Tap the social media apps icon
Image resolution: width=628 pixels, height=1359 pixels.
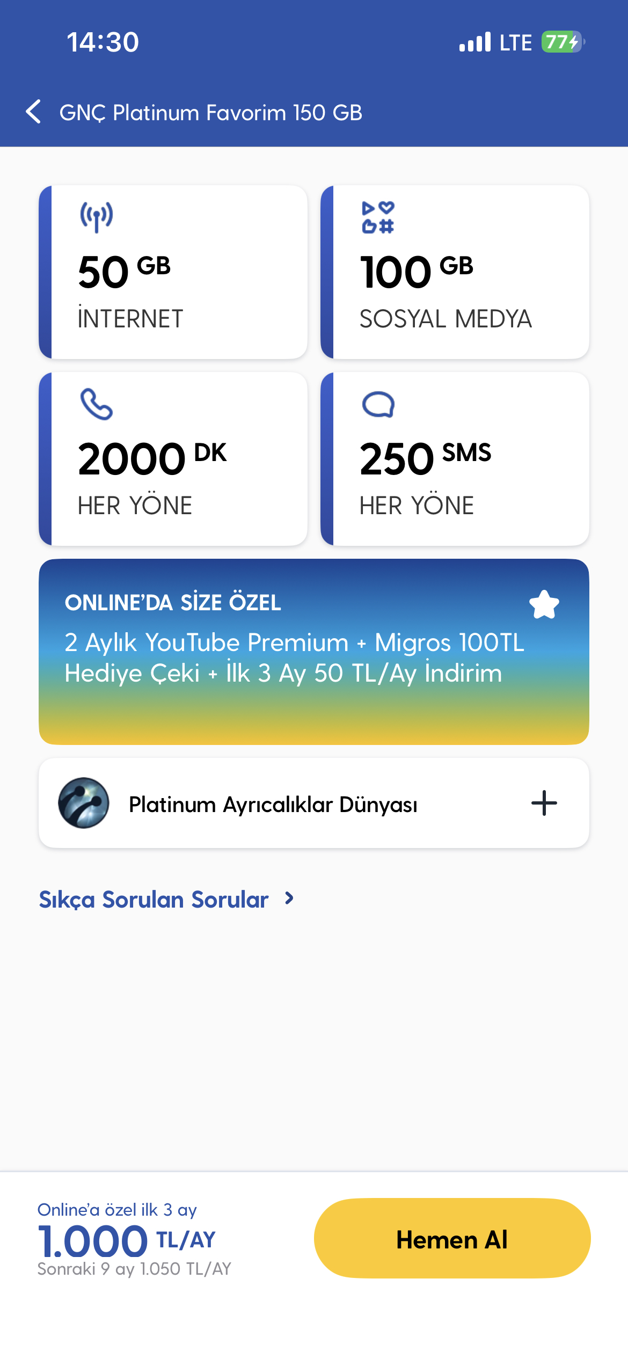378,217
